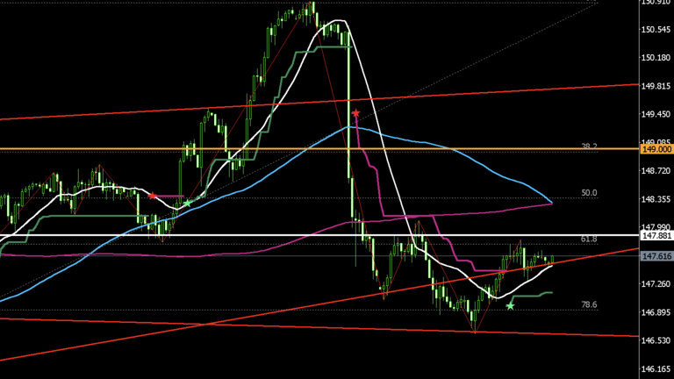Select the orange 149.000 price label

[656, 149]
